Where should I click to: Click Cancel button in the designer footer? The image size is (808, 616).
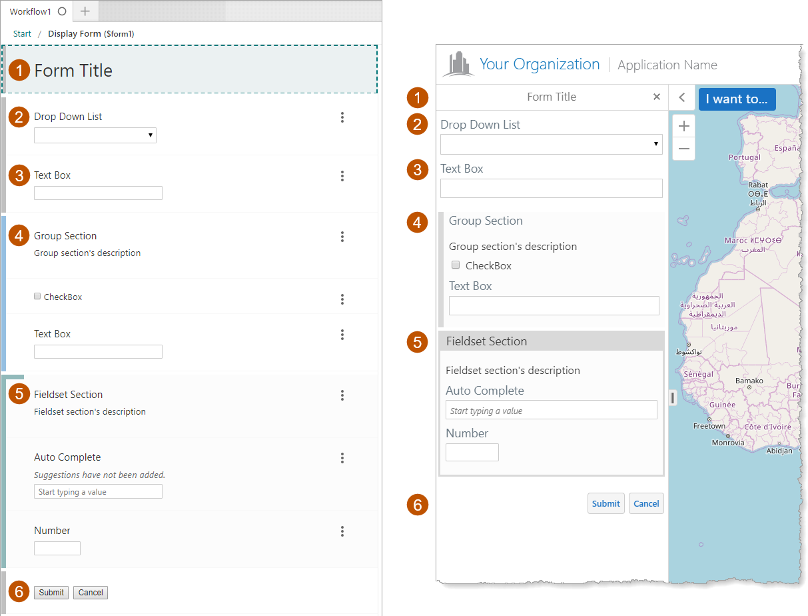[x=91, y=593]
